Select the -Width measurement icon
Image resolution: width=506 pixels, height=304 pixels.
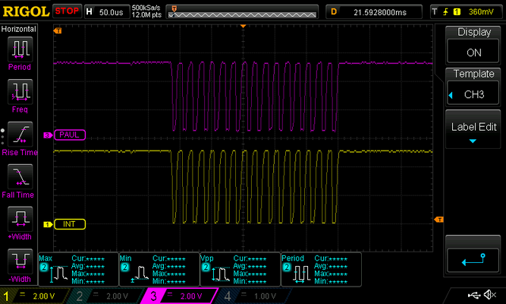19,263
